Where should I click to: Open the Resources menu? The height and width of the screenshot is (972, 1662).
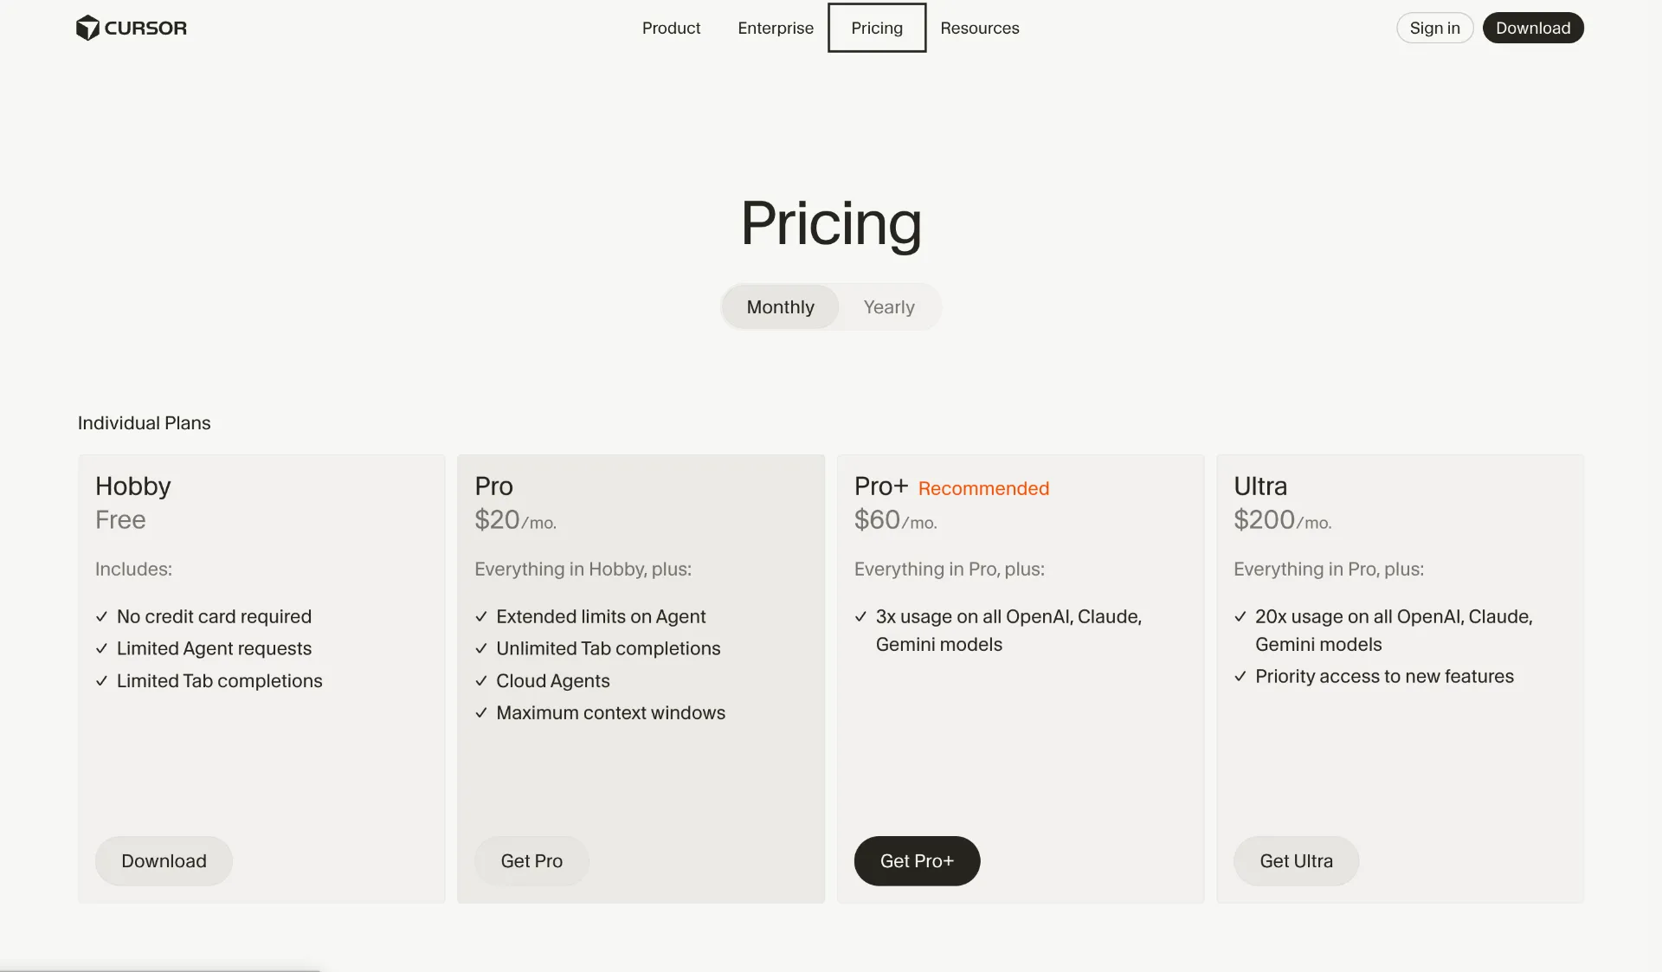tap(980, 28)
